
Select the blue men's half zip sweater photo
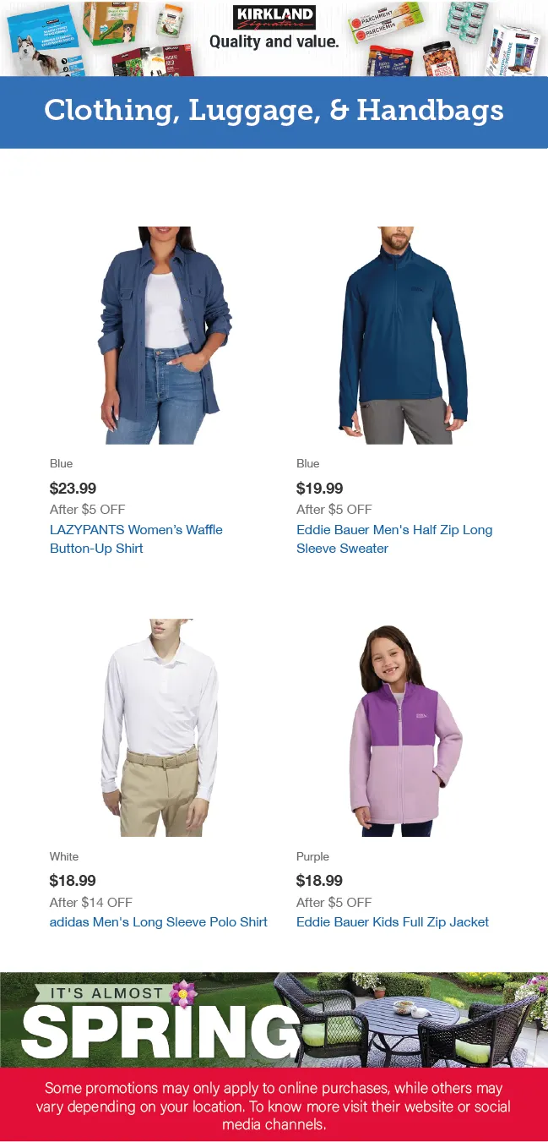click(404, 335)
